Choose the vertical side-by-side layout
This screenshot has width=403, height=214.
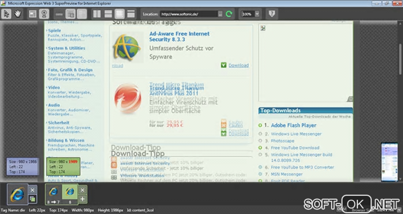coord(97,14)
